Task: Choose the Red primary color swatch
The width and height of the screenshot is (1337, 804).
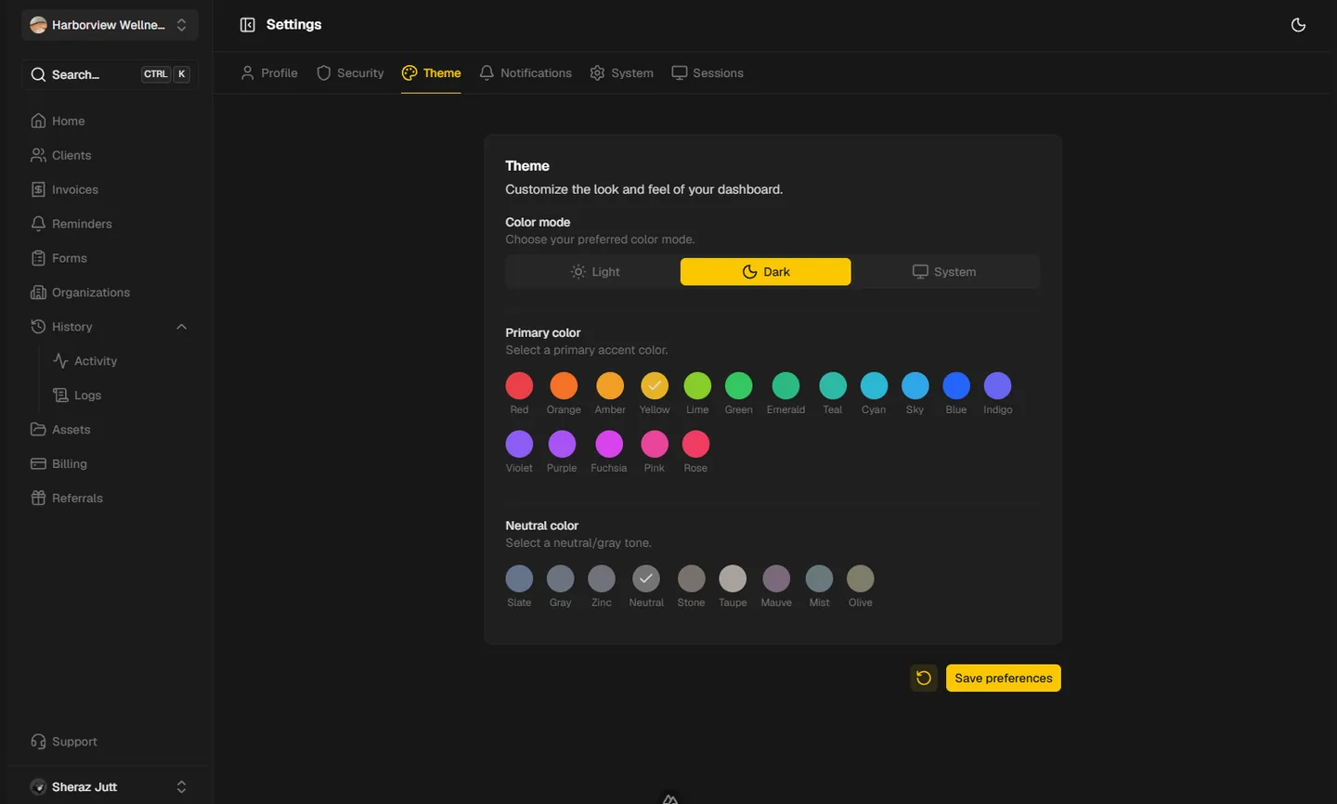Action: (x=519, y=385)
